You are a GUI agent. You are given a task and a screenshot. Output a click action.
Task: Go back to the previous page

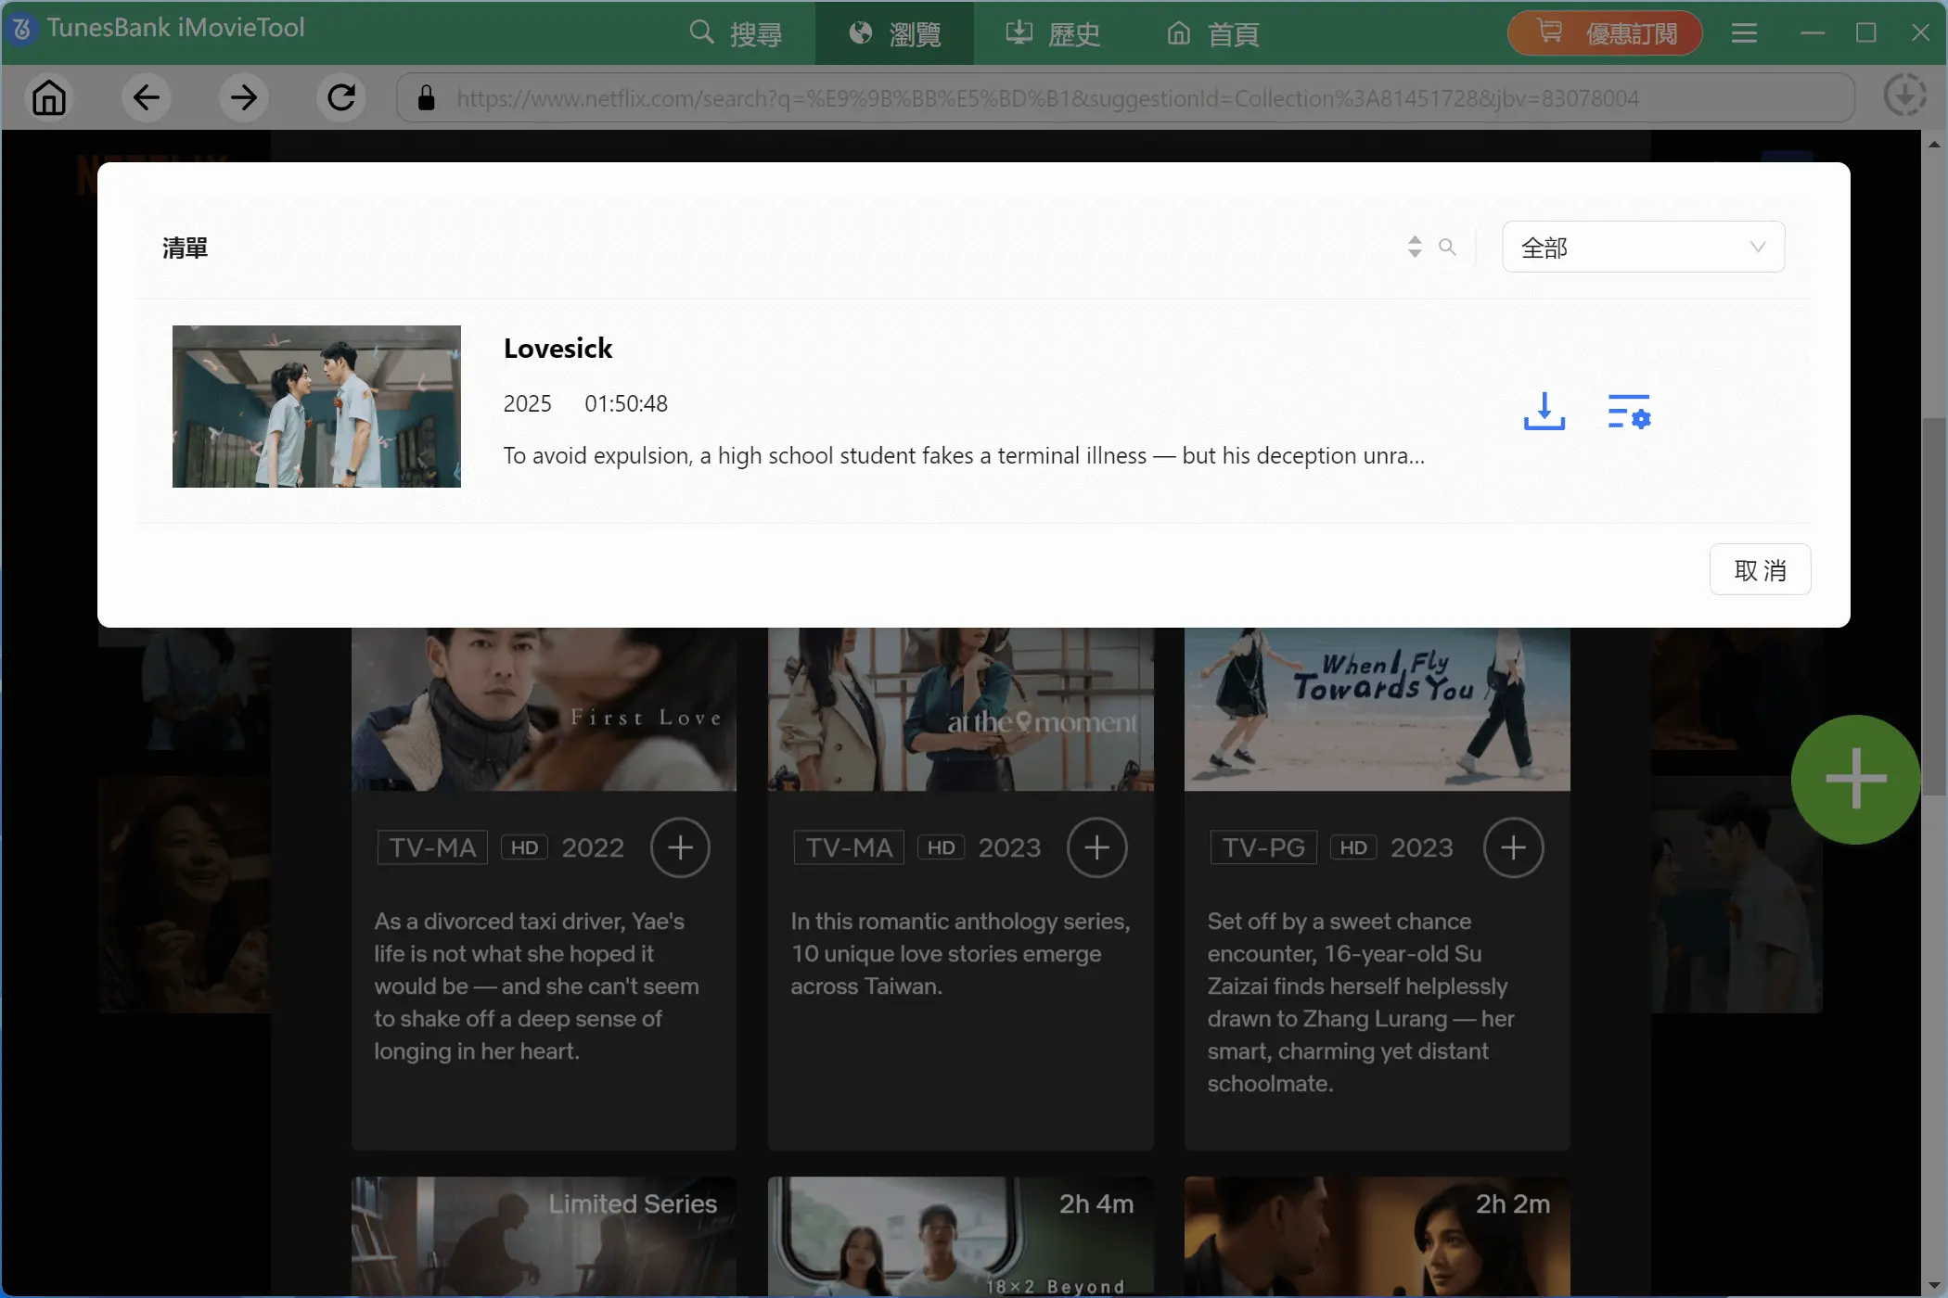pos(145,97)
